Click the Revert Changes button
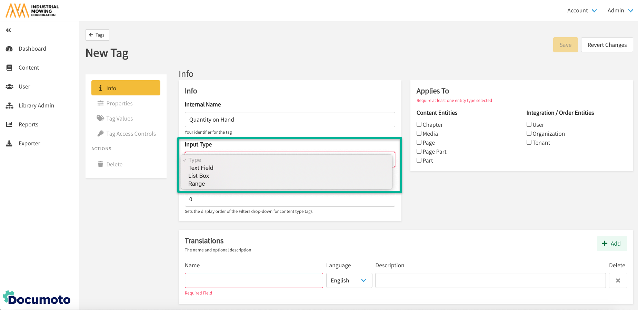Viewport: 638px width, 310px height. pyautogui.click(x=607, y=45)
